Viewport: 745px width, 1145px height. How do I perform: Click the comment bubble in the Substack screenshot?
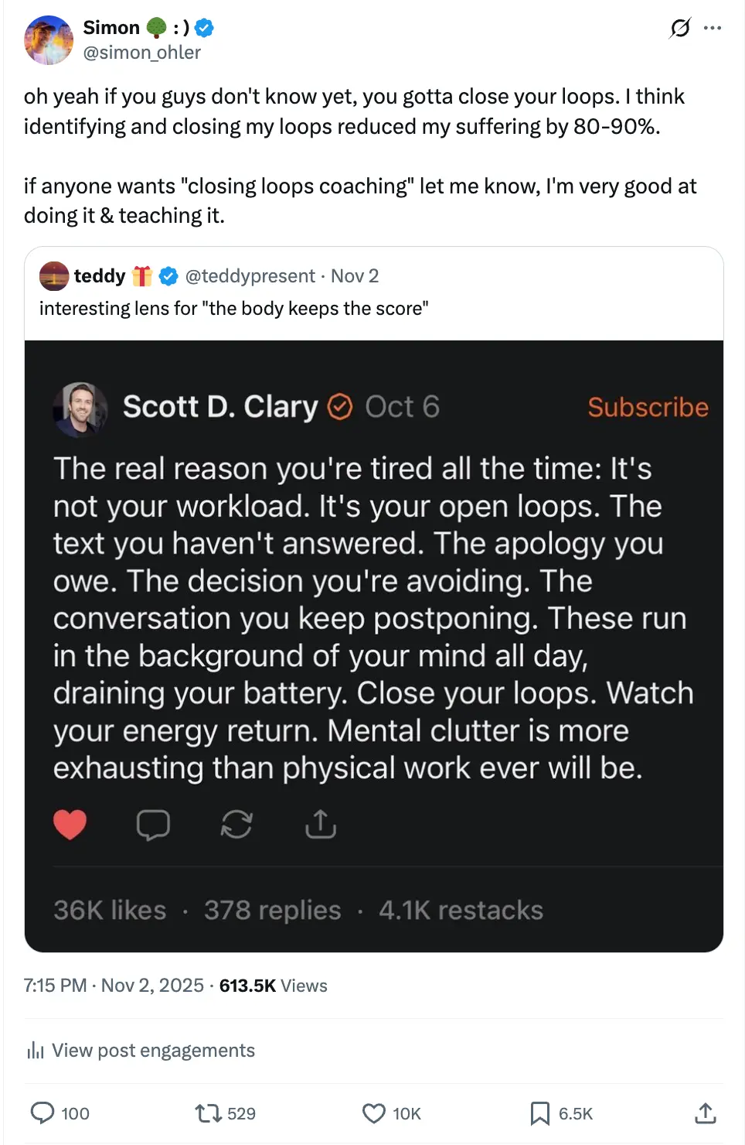(x=153, y=825)
